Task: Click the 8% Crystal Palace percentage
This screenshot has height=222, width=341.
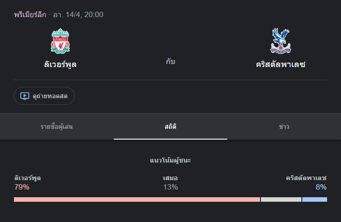Action: point(321,187)
